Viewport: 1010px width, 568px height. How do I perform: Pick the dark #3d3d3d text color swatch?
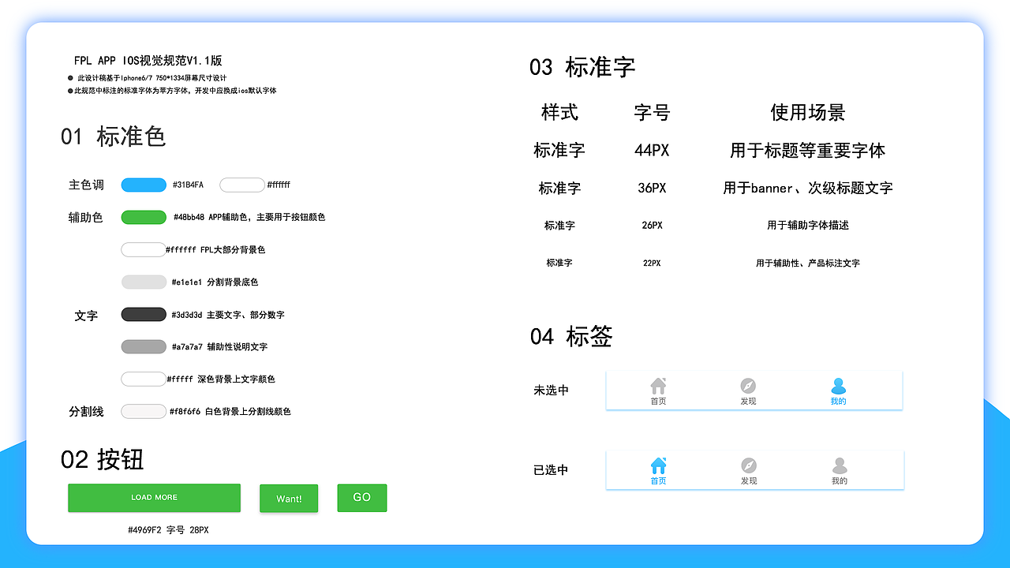click(x=144, y=314)
